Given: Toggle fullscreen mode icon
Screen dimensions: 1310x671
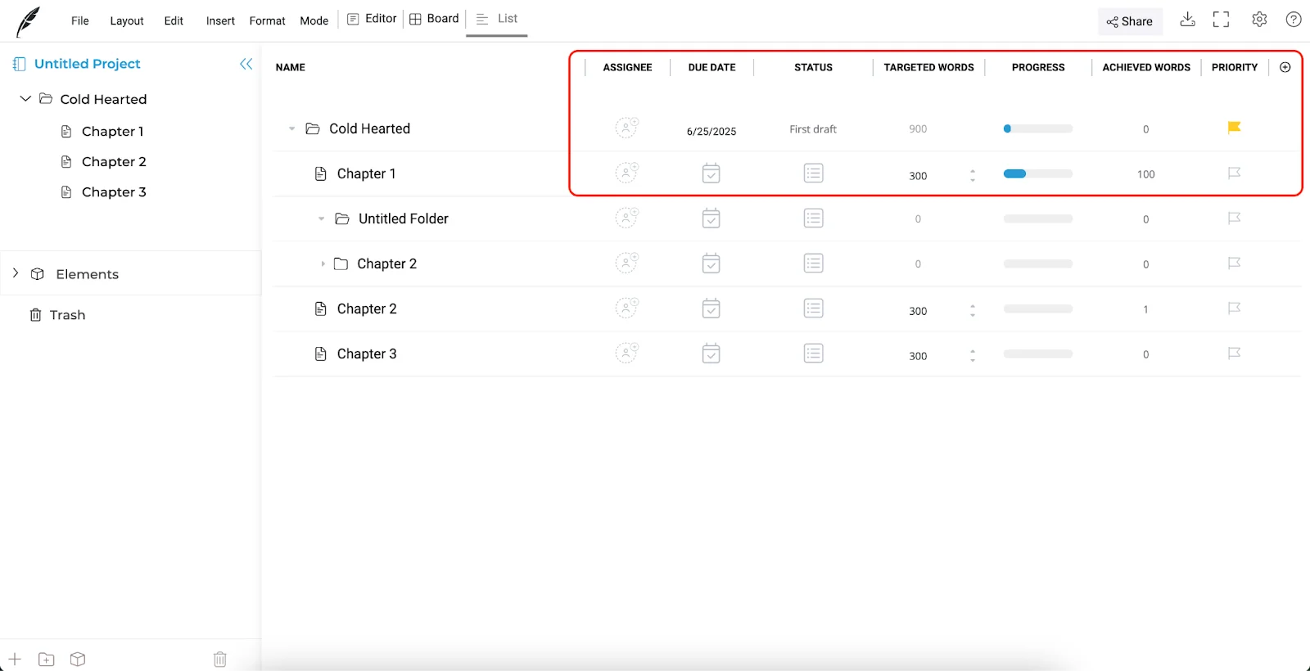Looking at the screenshot, I should click(1222, 20).
